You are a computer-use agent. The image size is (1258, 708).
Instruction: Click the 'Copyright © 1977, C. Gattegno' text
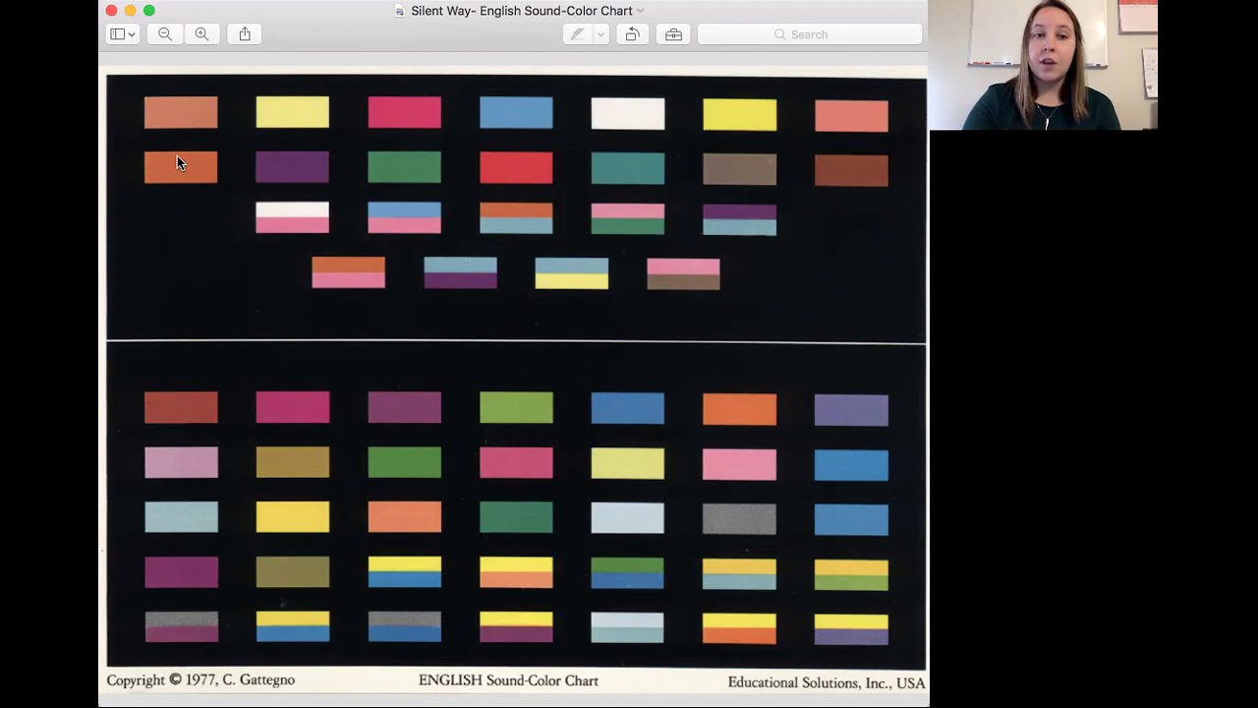pos(200,679)
